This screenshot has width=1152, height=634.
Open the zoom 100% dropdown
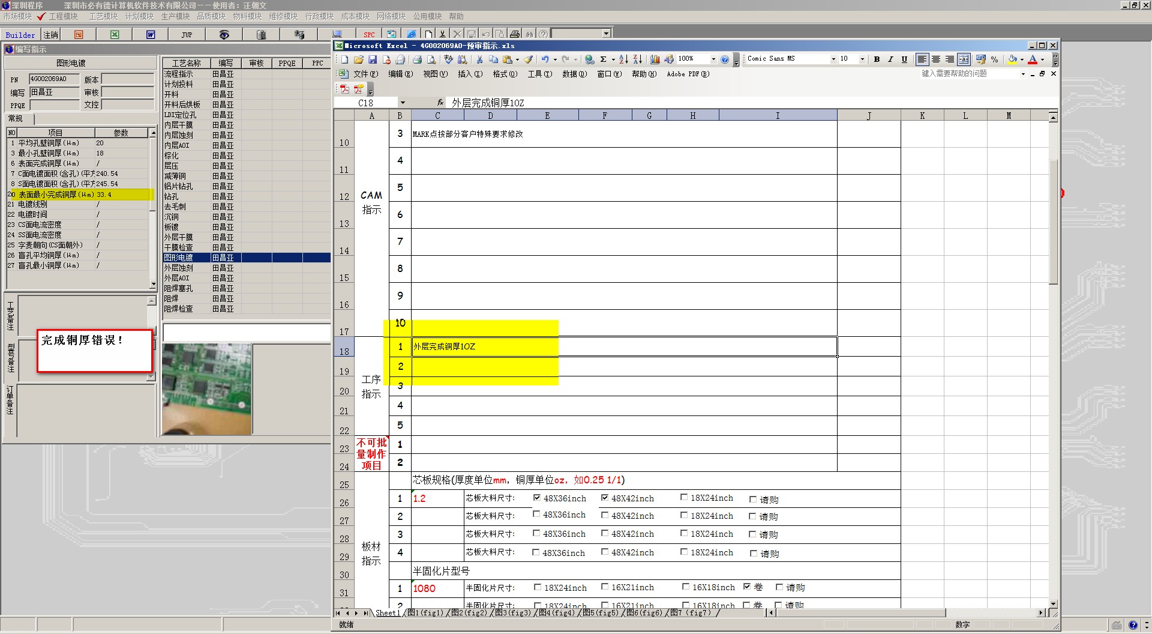click(x=713, y=59)
